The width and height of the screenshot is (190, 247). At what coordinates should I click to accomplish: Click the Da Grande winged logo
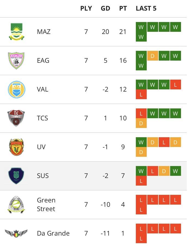(16, 233)
